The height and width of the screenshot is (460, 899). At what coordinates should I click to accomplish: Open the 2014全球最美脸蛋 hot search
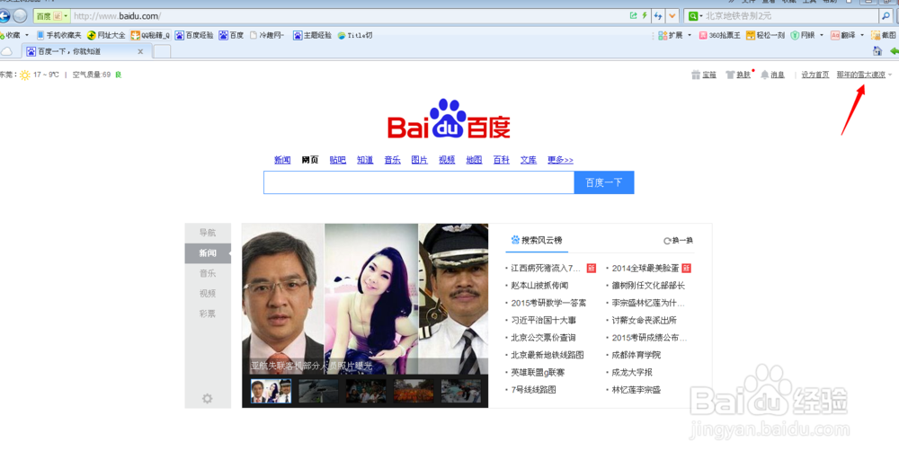pos(645,268)
